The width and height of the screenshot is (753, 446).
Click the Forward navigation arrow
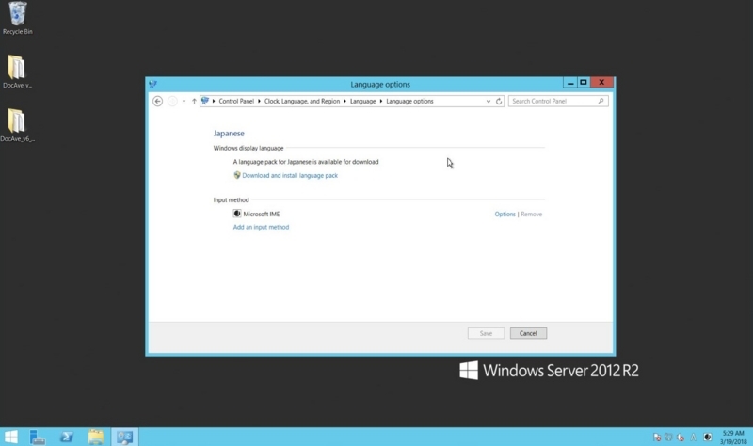172,102
